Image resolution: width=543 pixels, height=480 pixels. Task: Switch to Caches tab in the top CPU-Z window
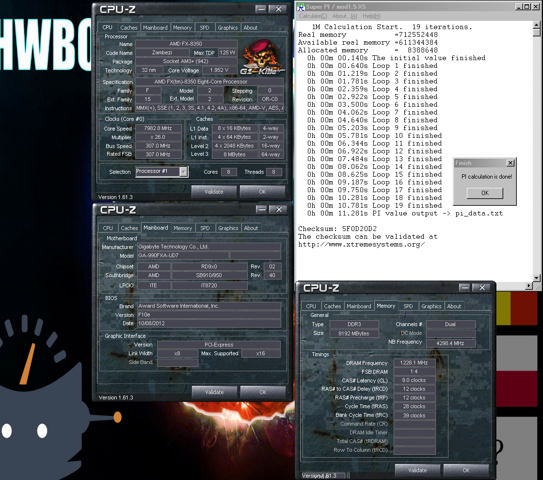(x=129, y=27)
